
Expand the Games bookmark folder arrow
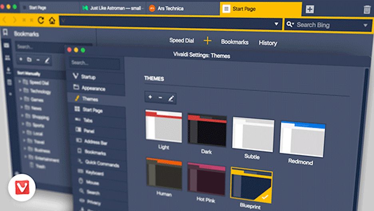tap(21, 98)
